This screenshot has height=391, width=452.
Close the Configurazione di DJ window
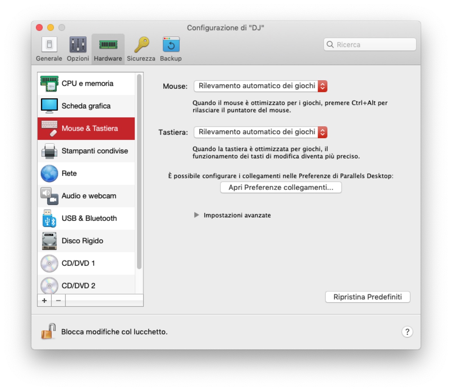coord(39,27)
